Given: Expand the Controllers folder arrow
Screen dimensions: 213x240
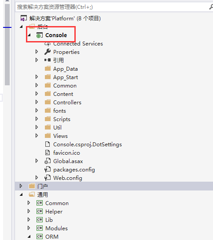Looking at the screenshot, I should tap(37, 102).
